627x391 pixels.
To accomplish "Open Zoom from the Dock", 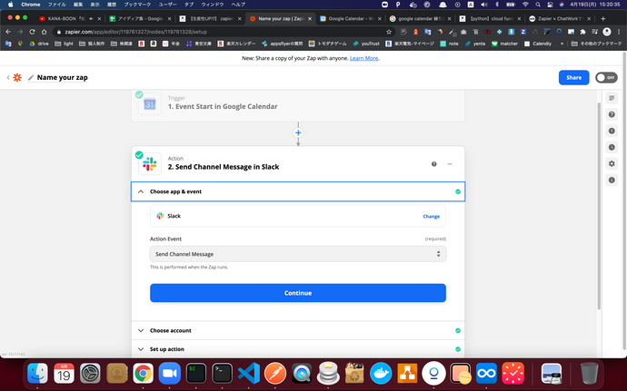I will tap(170, 374).
